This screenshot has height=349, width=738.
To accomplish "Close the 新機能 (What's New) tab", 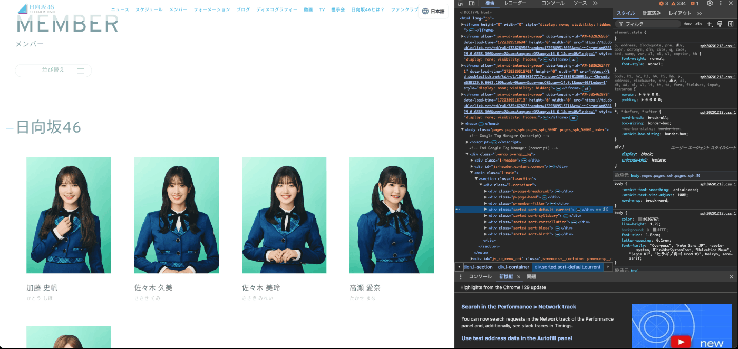I will tap(518, 276).
